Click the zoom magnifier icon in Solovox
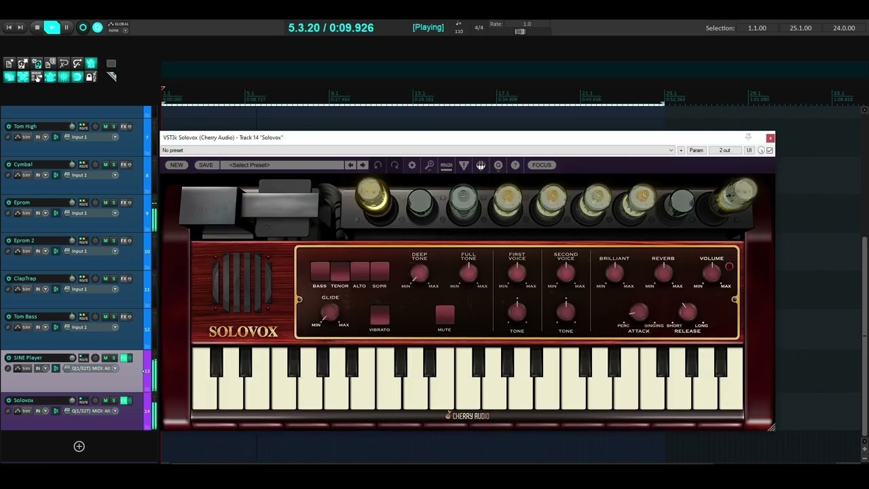The image size is (869, 489). click(x=429, y=165)
